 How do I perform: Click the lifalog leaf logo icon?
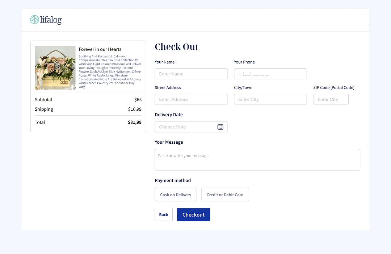(x=34, y=20)
